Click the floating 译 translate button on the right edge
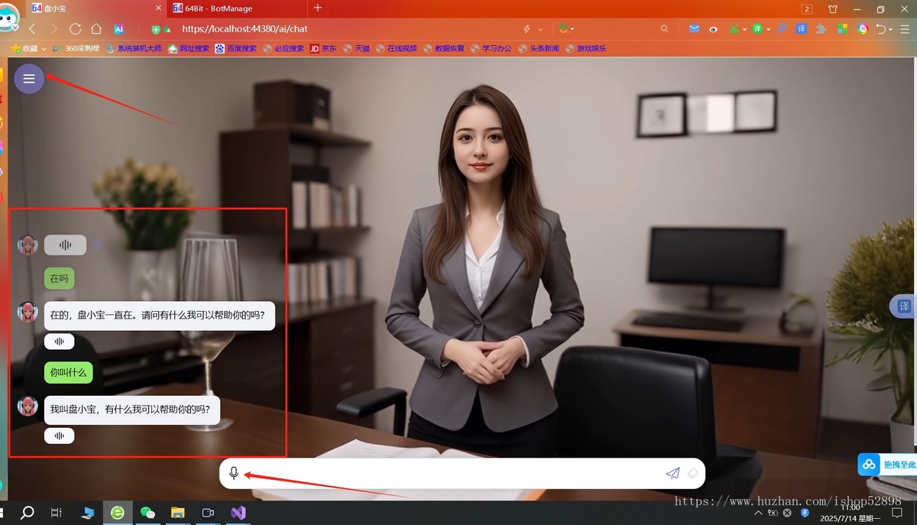Image resolution: width=917 pixels, height=525 pixels. 904,306
